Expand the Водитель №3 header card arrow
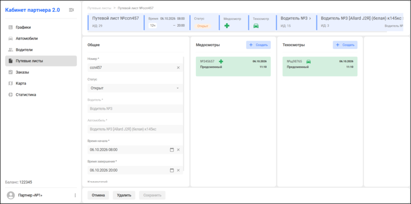The image size is (411, 204). point(310,18)
